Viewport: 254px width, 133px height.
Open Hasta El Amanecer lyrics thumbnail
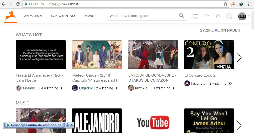pos(41,55)
